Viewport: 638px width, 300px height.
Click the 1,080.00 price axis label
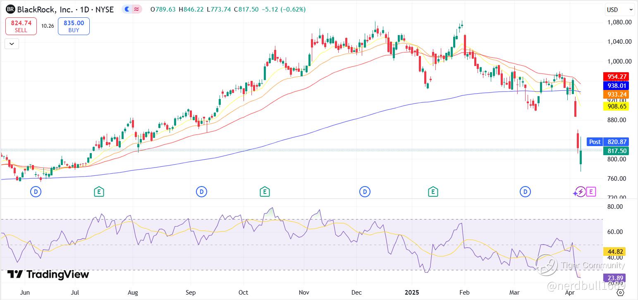(x=619, y=22)
